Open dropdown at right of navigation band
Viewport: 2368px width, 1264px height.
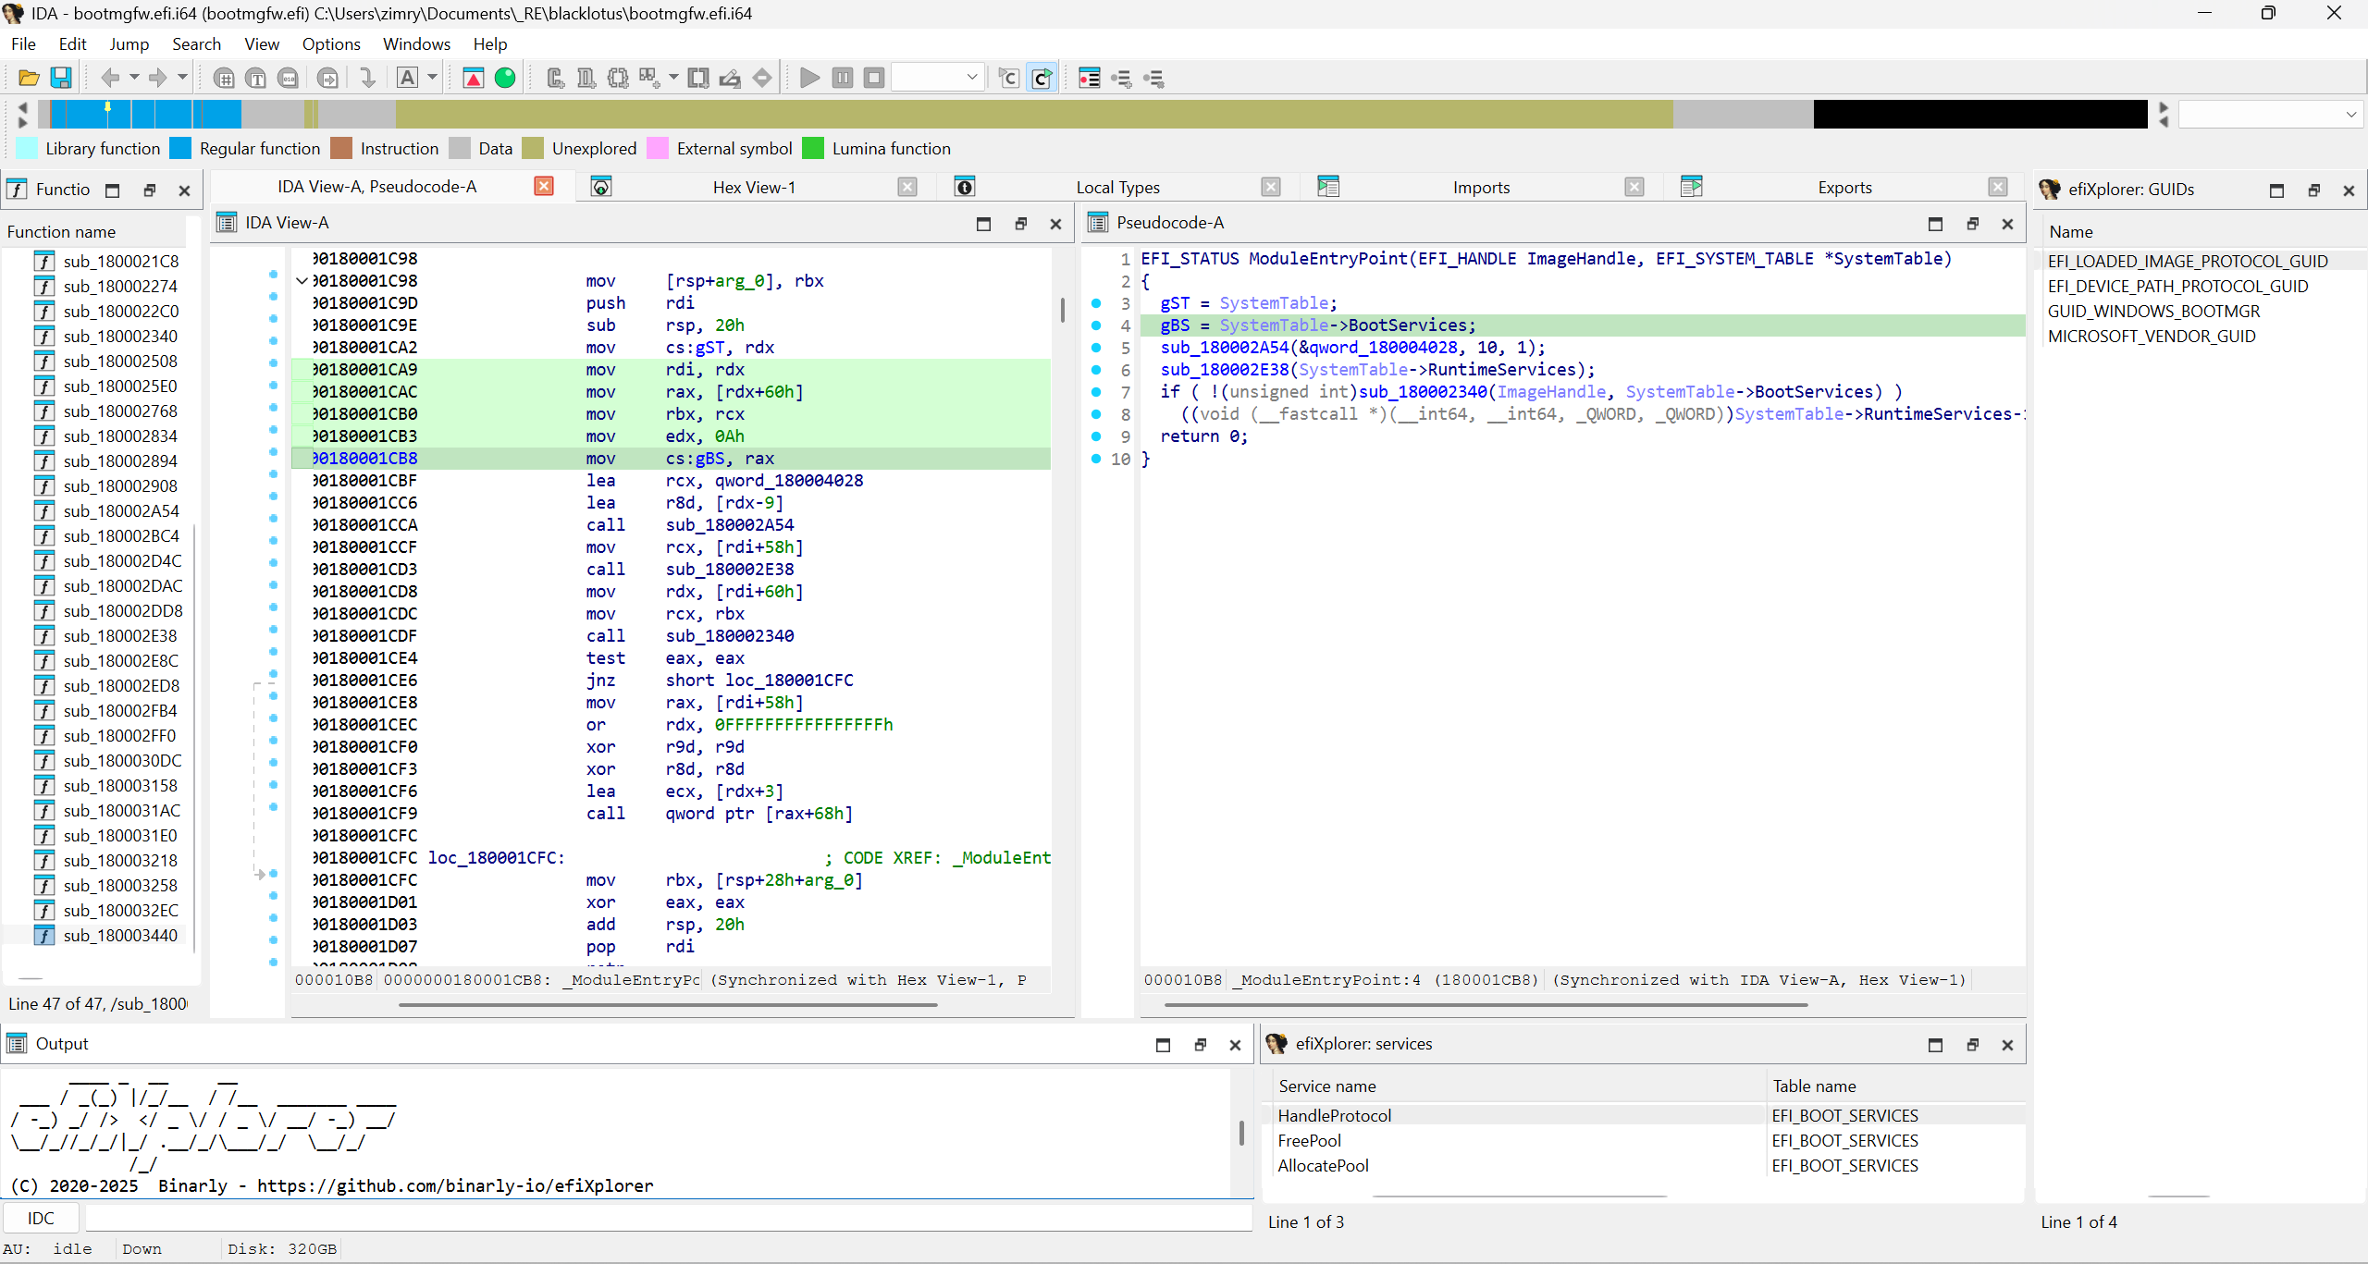(x=2350, y=115)
